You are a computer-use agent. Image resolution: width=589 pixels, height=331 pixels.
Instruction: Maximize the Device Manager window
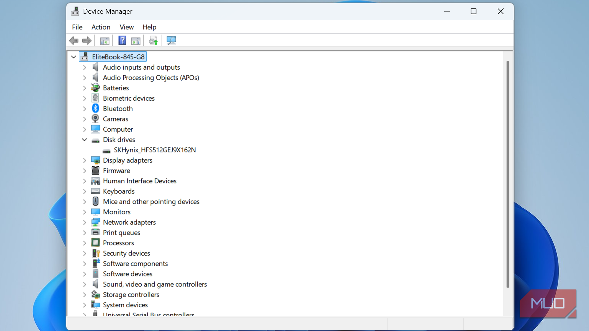(473, 11)
